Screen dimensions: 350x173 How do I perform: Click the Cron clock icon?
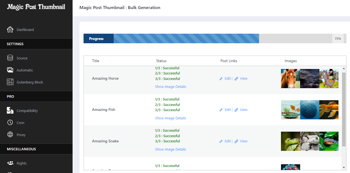coord(10,123)
